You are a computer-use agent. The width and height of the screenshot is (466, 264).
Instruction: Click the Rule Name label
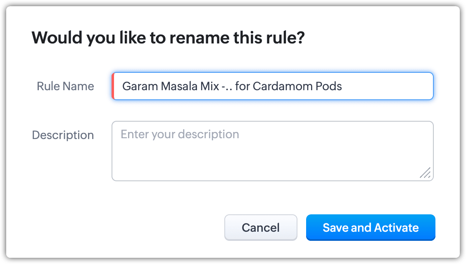pyautogui.click(x=65, y=86)
